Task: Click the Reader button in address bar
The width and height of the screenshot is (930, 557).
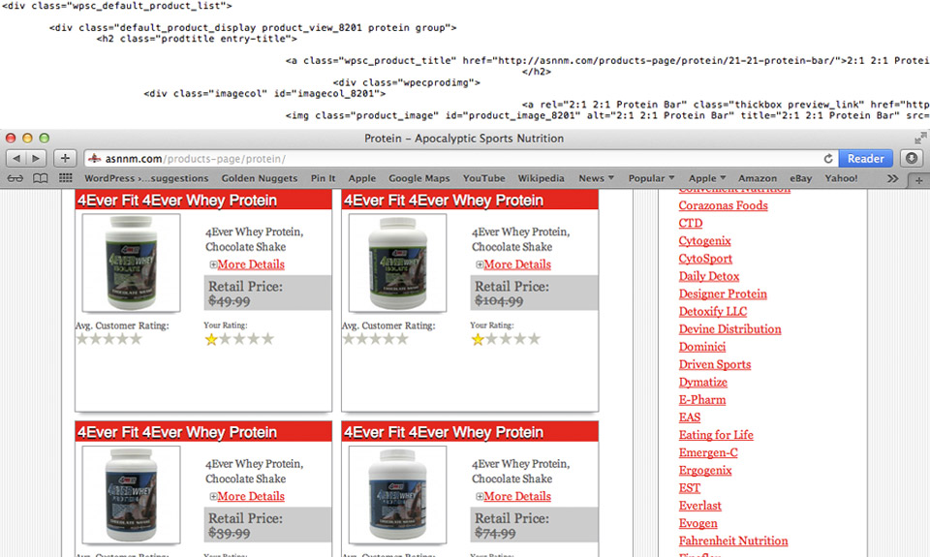Action: click(x=865, y=158)
